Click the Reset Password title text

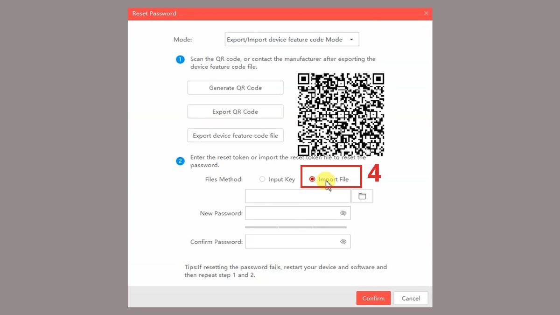154,14
